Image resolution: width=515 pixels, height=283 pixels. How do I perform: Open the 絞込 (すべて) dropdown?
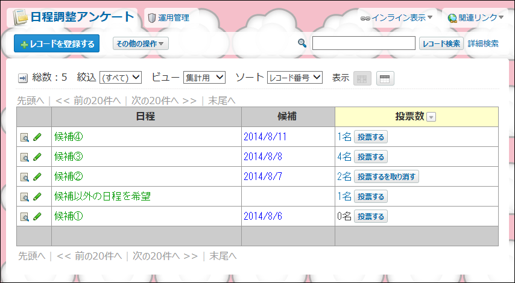click(121, 78)
